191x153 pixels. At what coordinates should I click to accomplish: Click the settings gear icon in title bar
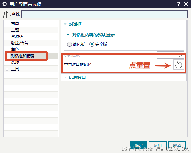(5, 4)
